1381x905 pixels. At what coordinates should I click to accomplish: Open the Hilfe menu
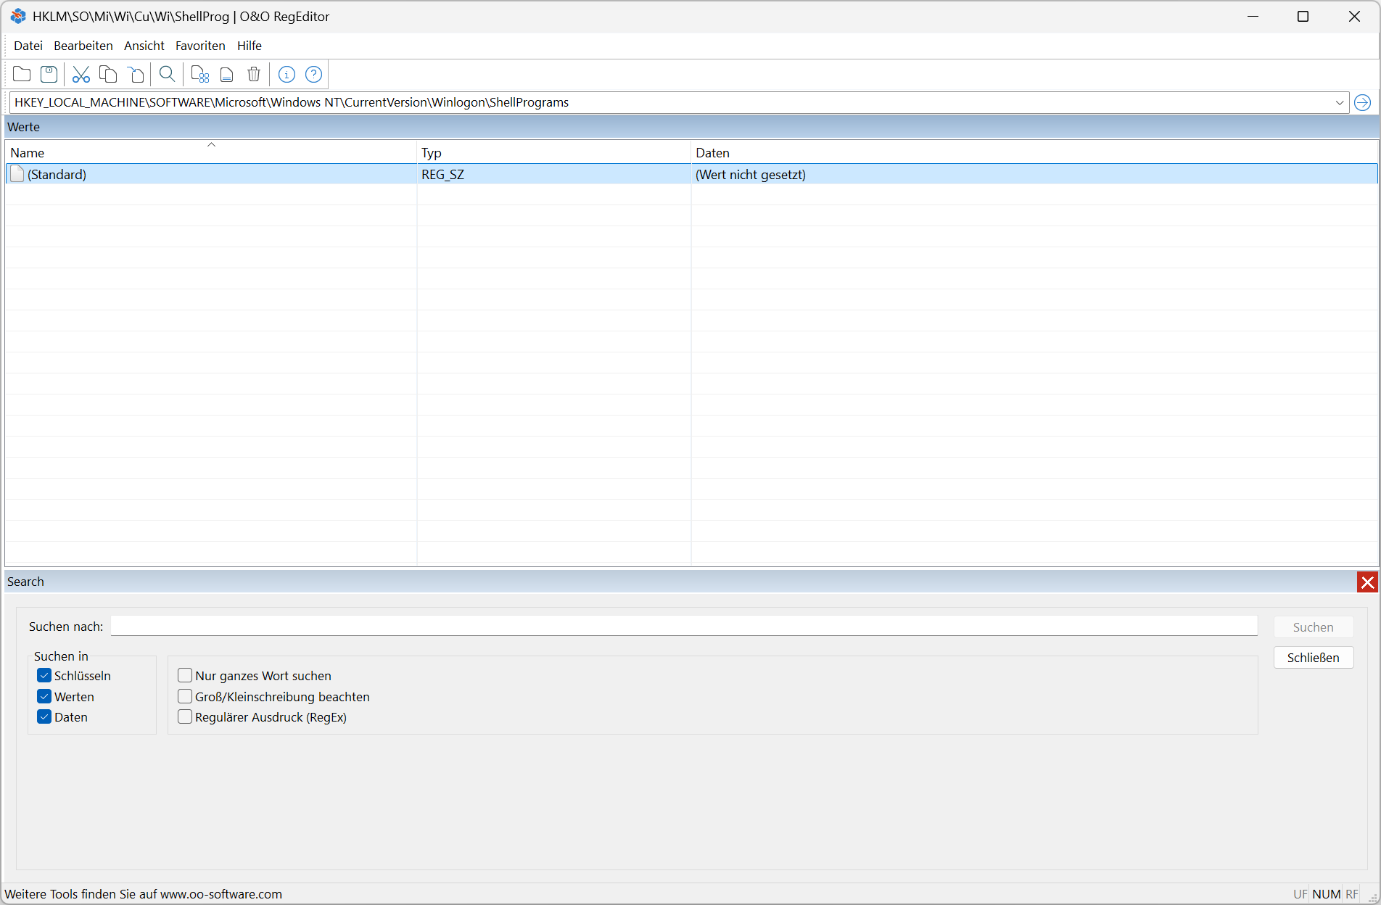(x=250, y=46)
